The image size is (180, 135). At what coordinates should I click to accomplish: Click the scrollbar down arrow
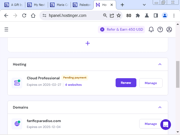coord(178,132)
